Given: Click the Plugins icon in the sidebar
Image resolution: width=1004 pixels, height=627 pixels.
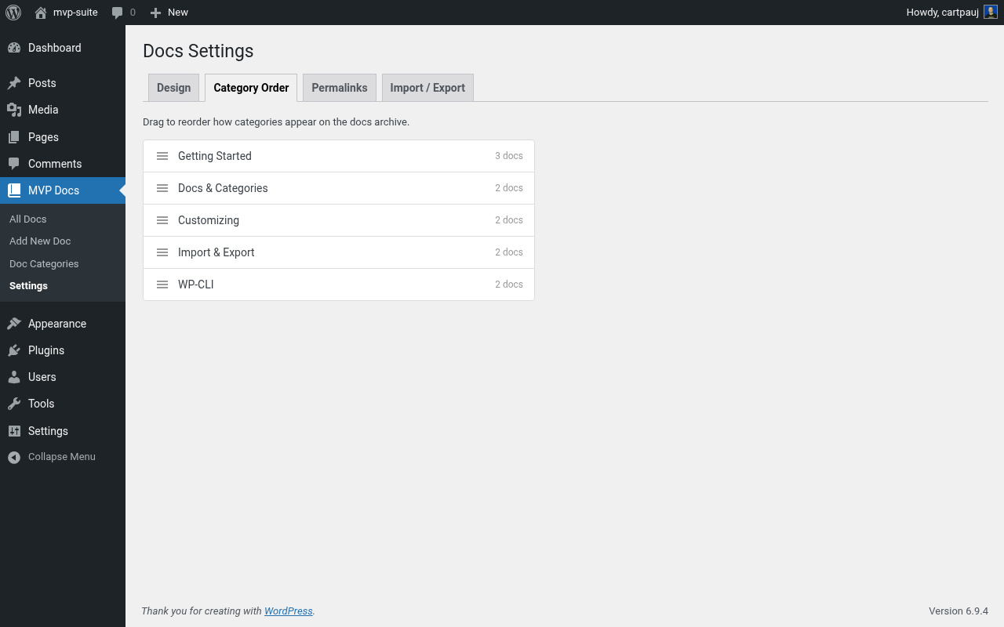Looking at the screenshot, I should (x=16, y=350).
